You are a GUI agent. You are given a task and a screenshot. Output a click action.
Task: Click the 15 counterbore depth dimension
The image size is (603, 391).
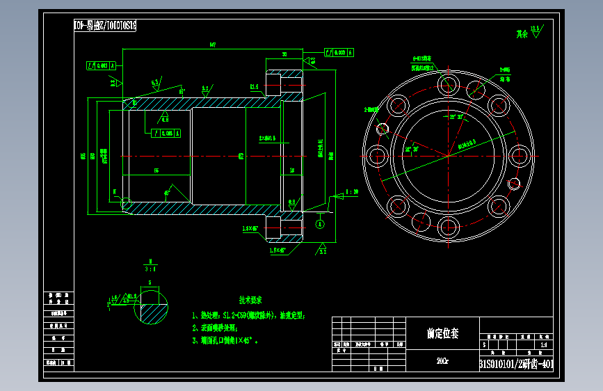(x=292, y=170)
